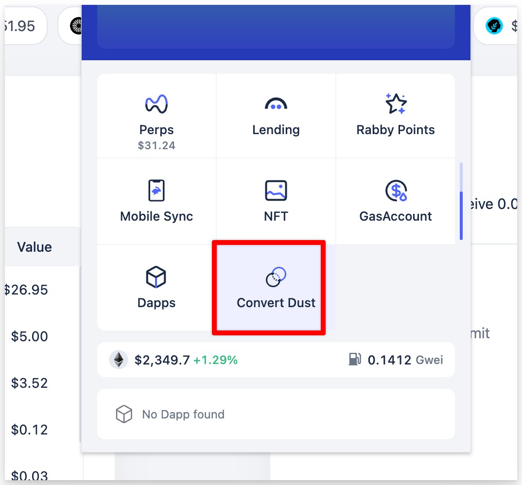Click the gas pump icon
522x485 pixels.
point(354,359)
